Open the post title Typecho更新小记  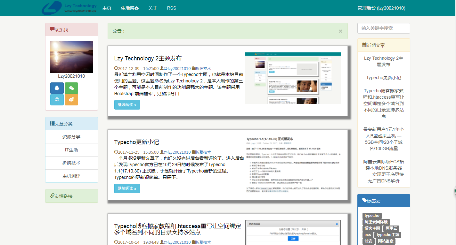(x=137, y=142)
